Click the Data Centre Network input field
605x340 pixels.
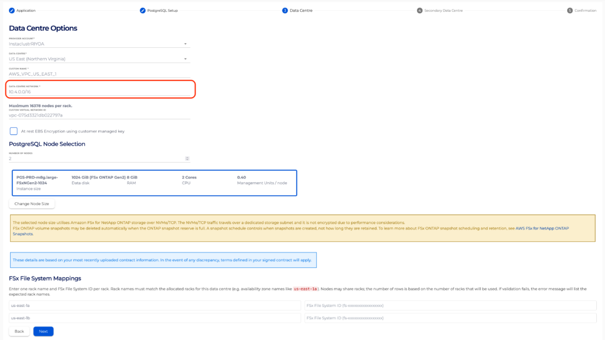99,92
